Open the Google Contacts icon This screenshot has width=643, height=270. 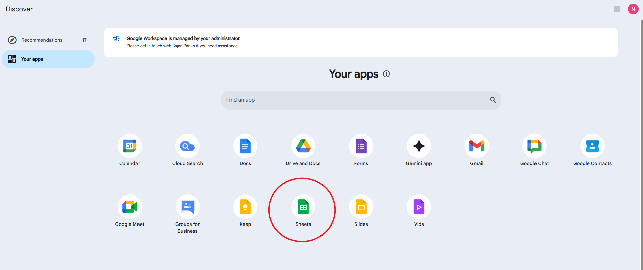coord(592,146)
